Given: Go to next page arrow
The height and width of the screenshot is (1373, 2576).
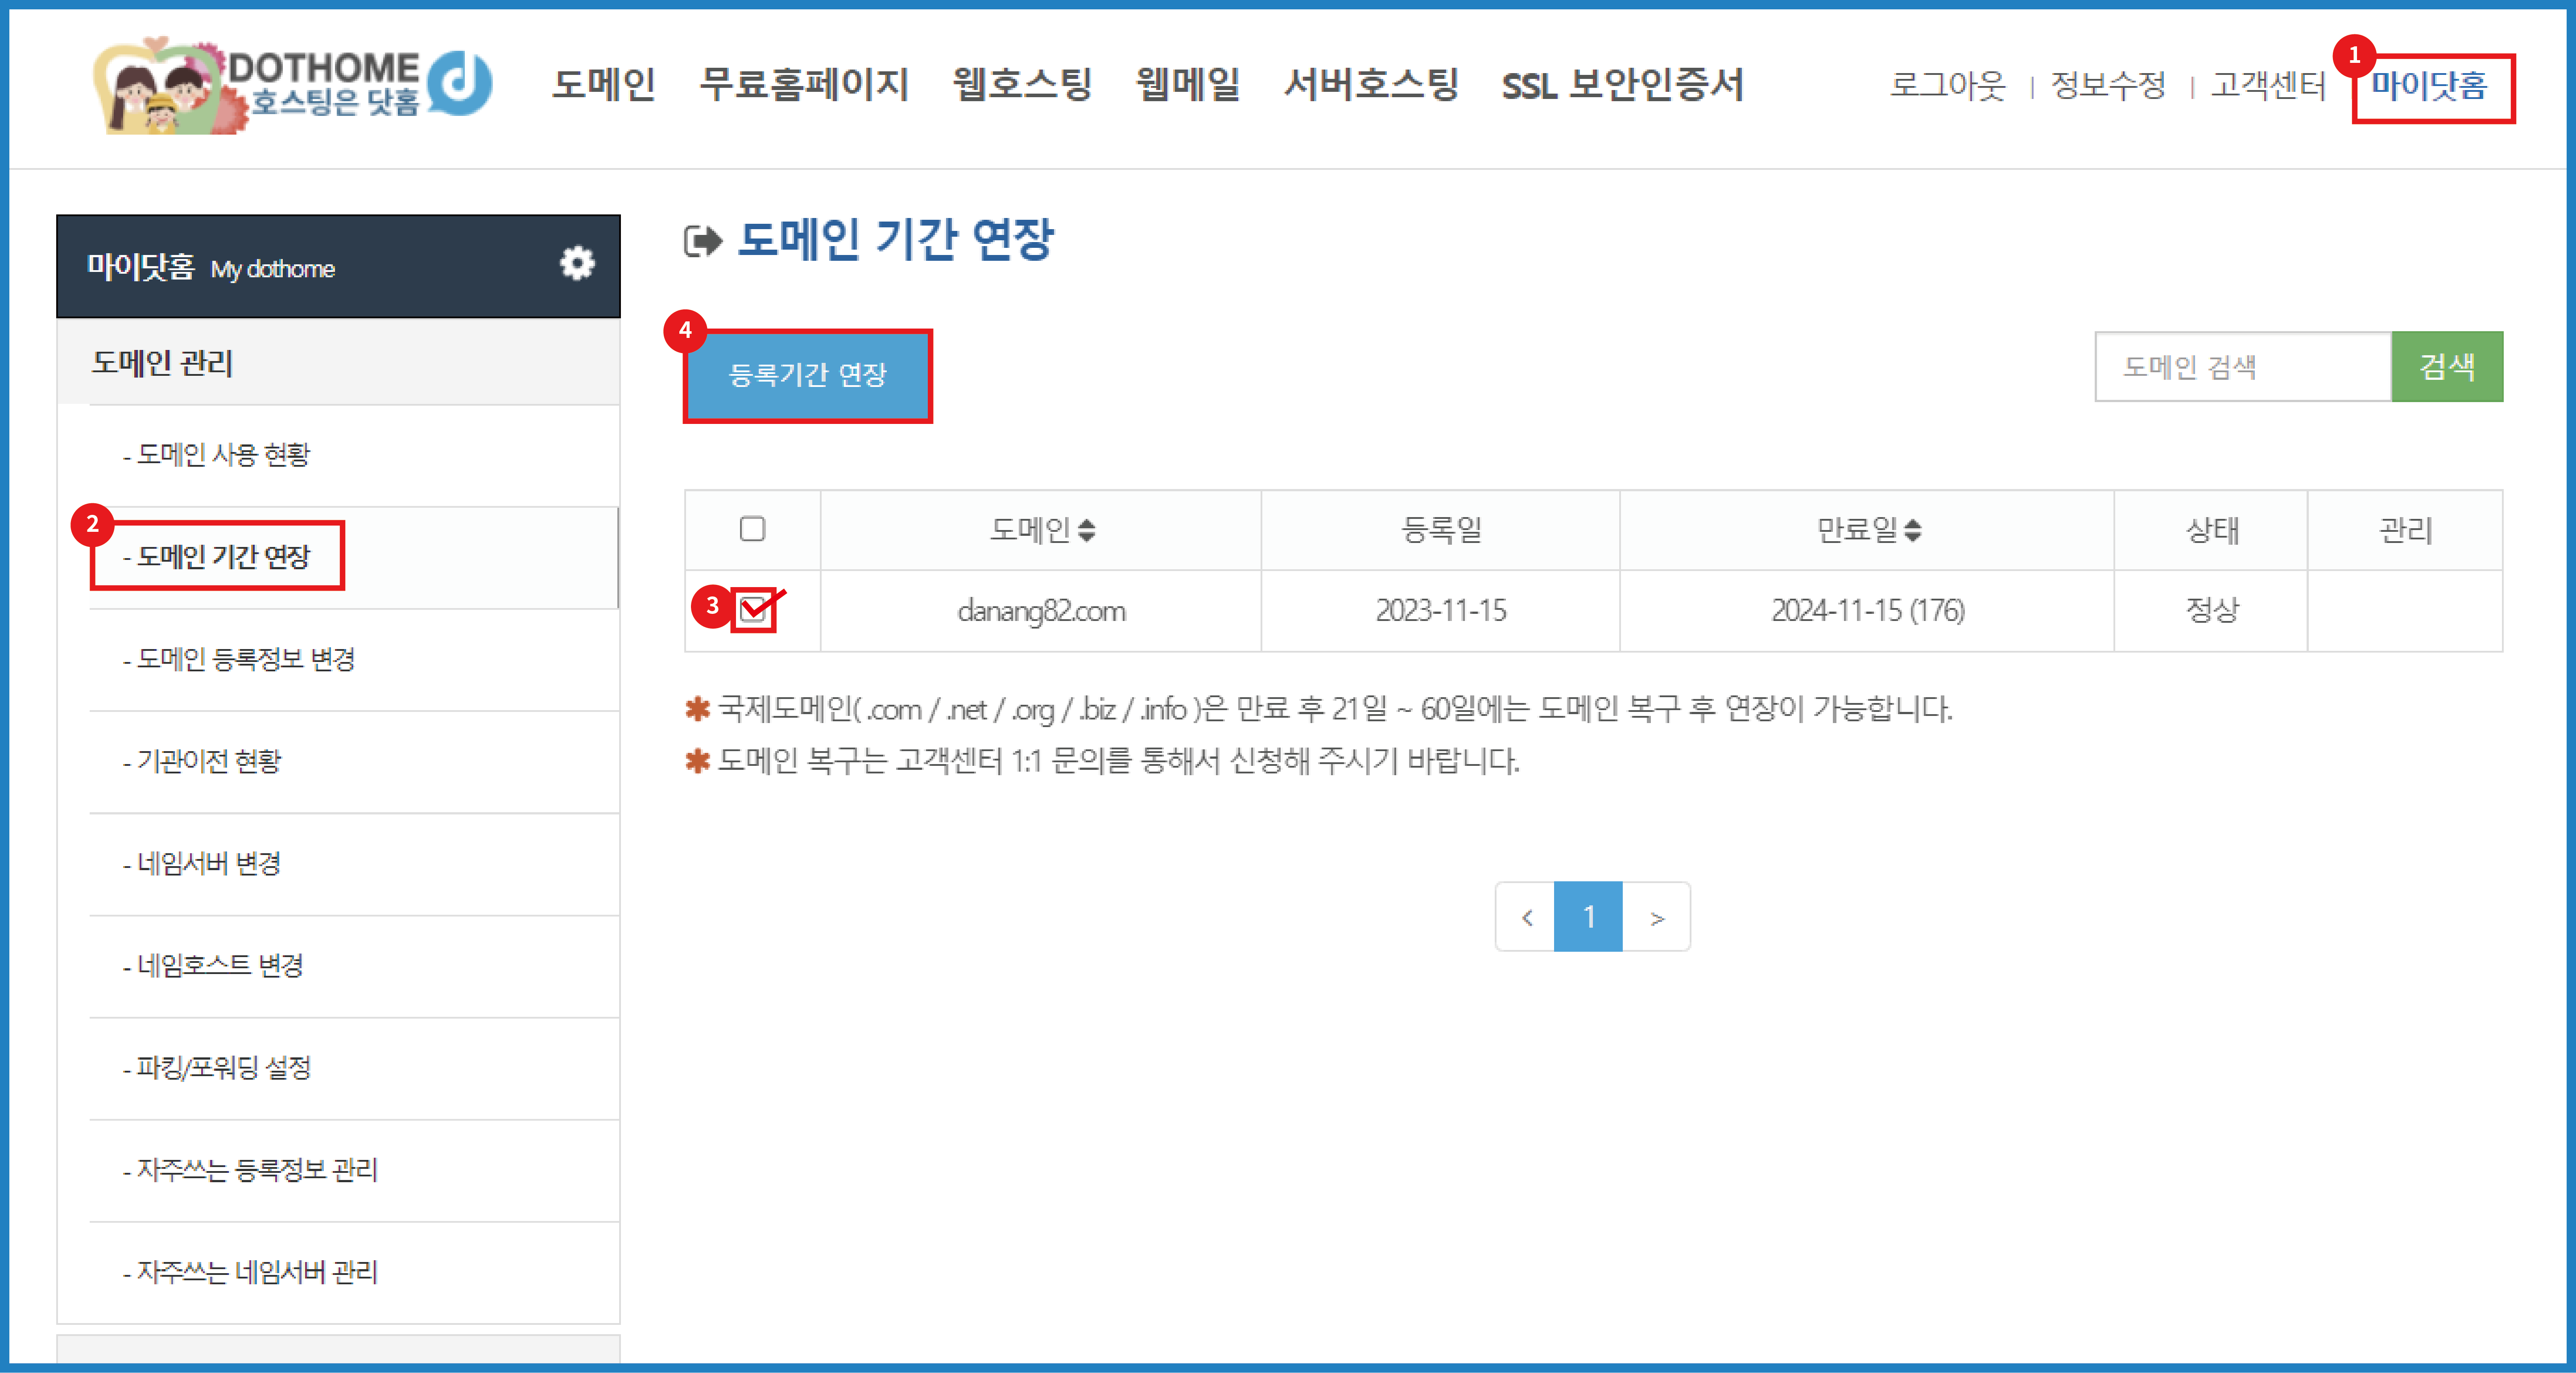Looking at the screenshot, I should tap(1657, 917).
